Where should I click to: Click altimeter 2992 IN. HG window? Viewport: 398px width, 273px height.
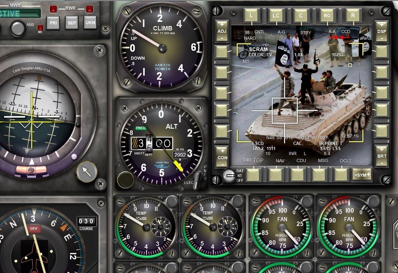[x=180, y=155]
